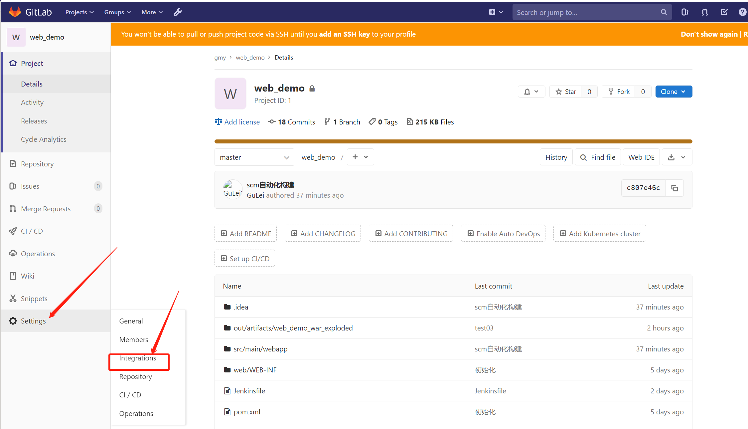748x429 pixels.
Task: Open the master branch selector
Action: [x=254, y=157]
